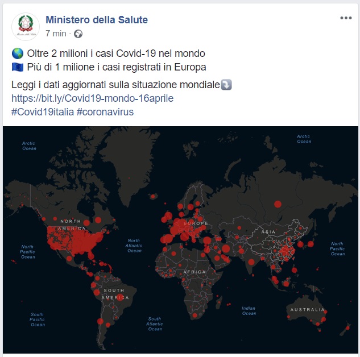Open the post's three-dot options menu

(346, 18)
